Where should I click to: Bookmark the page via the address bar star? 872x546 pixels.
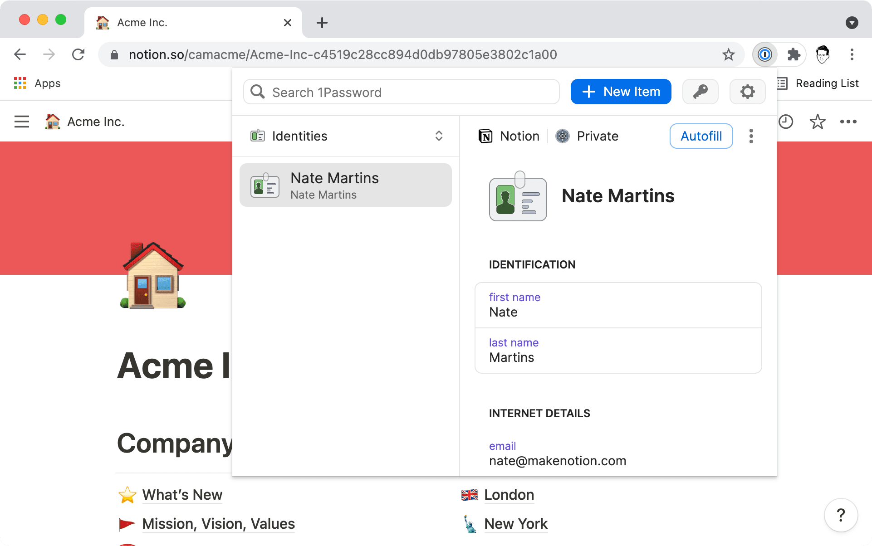click(x=728, y=54)
